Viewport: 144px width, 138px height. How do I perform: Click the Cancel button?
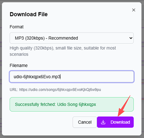click(85, 122)
